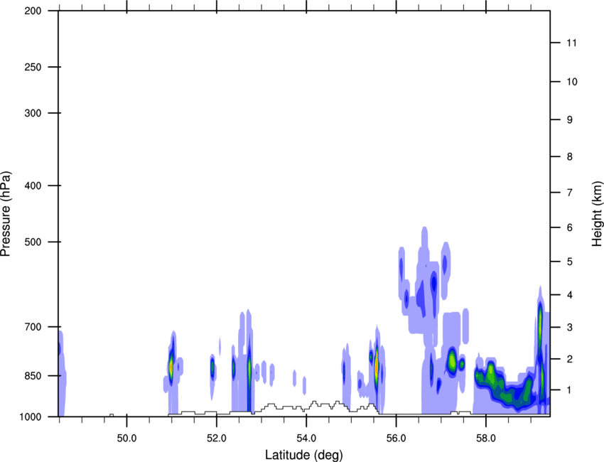The image size is (604, 462).
Task: Click the 4 km height label
Action: [x=570, y=295]
